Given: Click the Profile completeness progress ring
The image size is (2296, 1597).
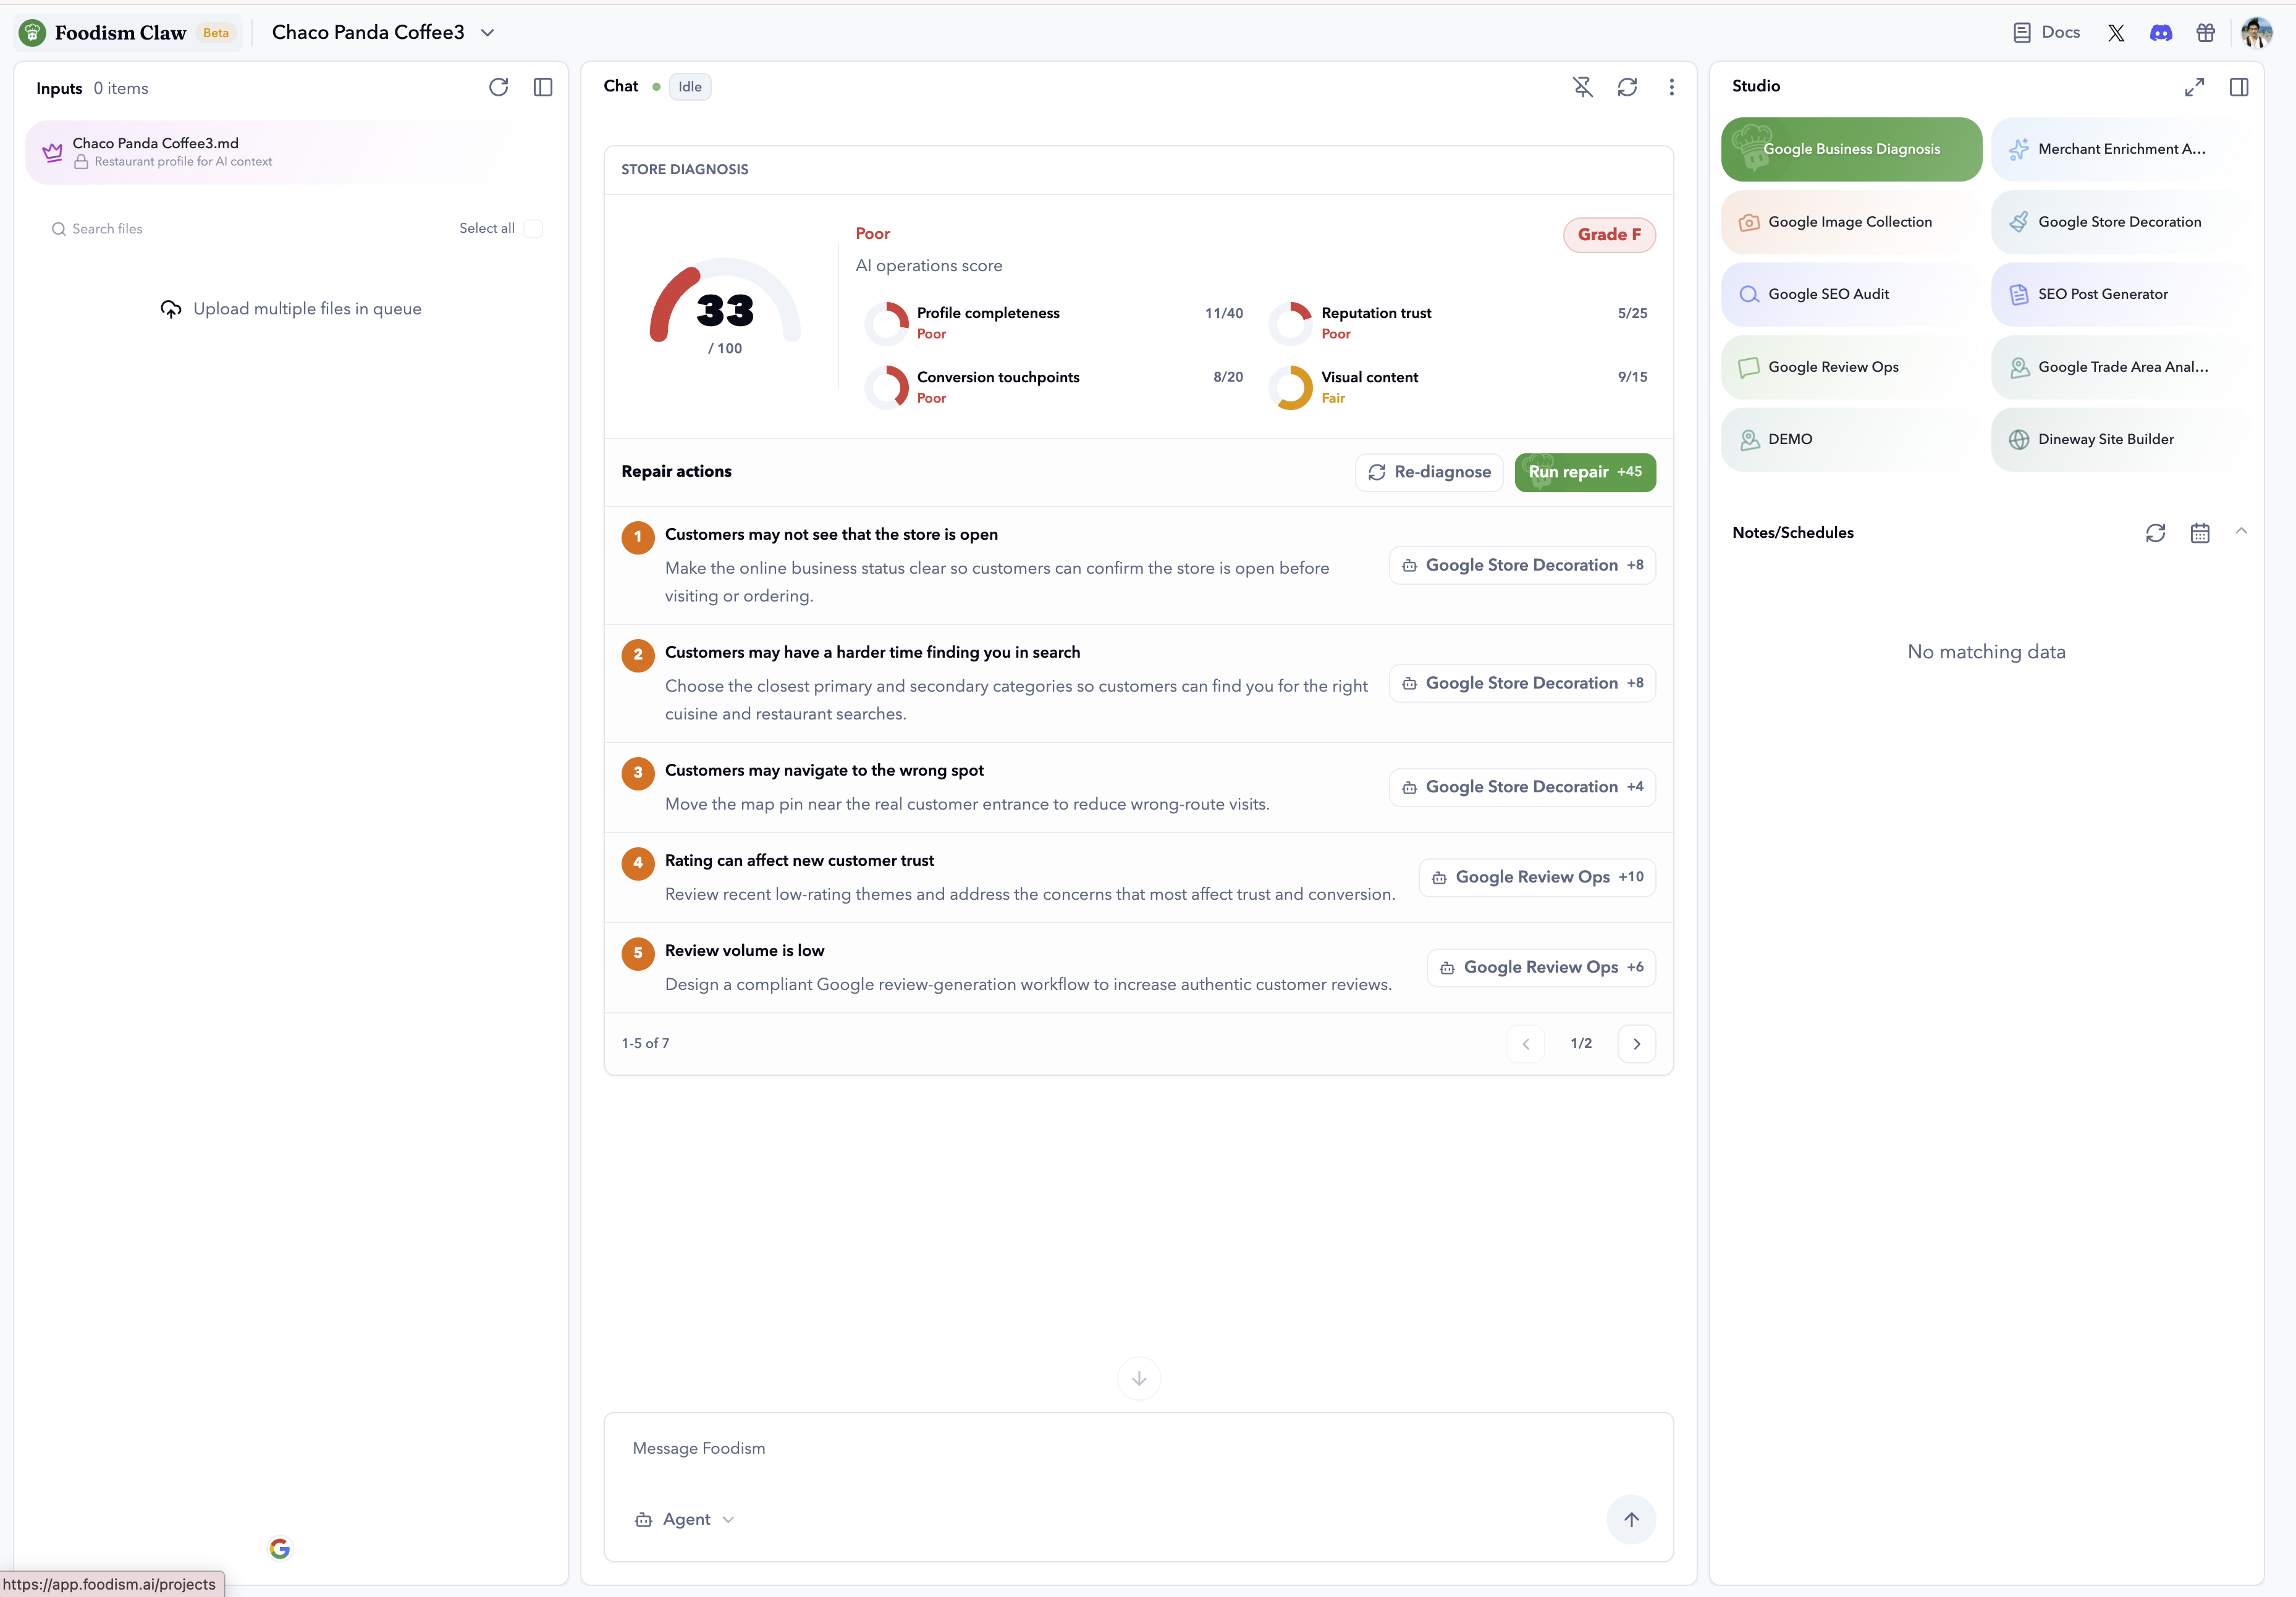Looking at the screenshot, I should click(886, 323).
